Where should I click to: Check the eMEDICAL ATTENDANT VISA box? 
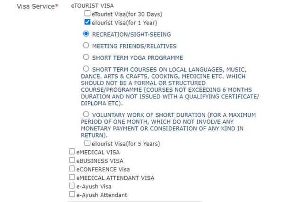(x=72, y=178)
